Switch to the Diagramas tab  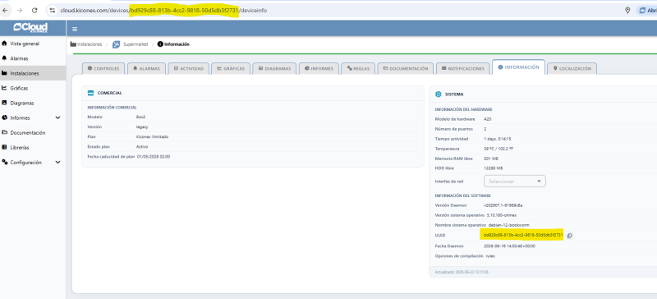[x=274, y=68]
